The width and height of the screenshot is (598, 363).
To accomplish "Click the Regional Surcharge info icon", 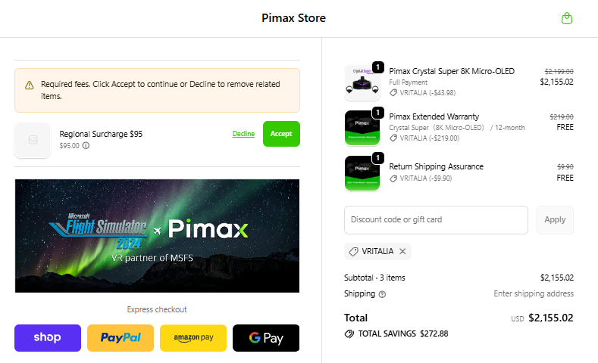I will (86, 146).
